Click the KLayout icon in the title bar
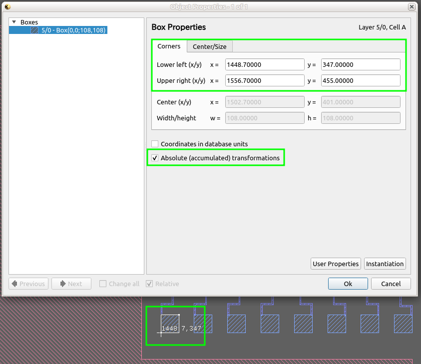The image size is (421, 364). point(7,6)
